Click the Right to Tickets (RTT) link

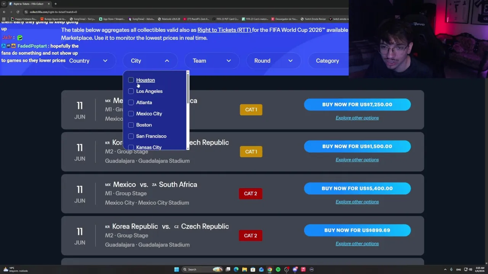coord(224,30)
